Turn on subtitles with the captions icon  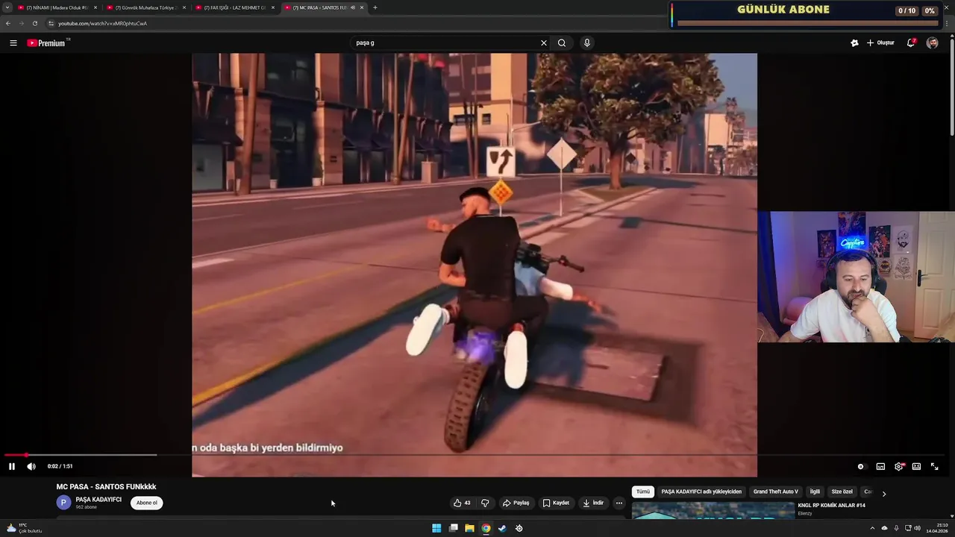pyautogui.click(x=880, y=466)
